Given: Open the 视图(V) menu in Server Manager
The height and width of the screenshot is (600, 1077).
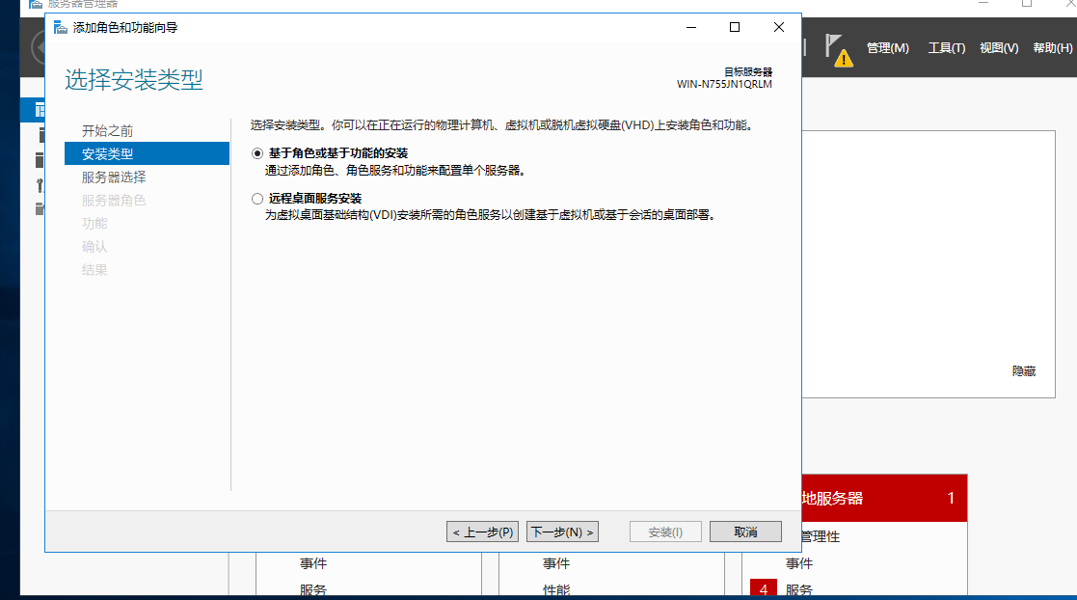Looking at the screenshot, I should click(x=999, y=48).
